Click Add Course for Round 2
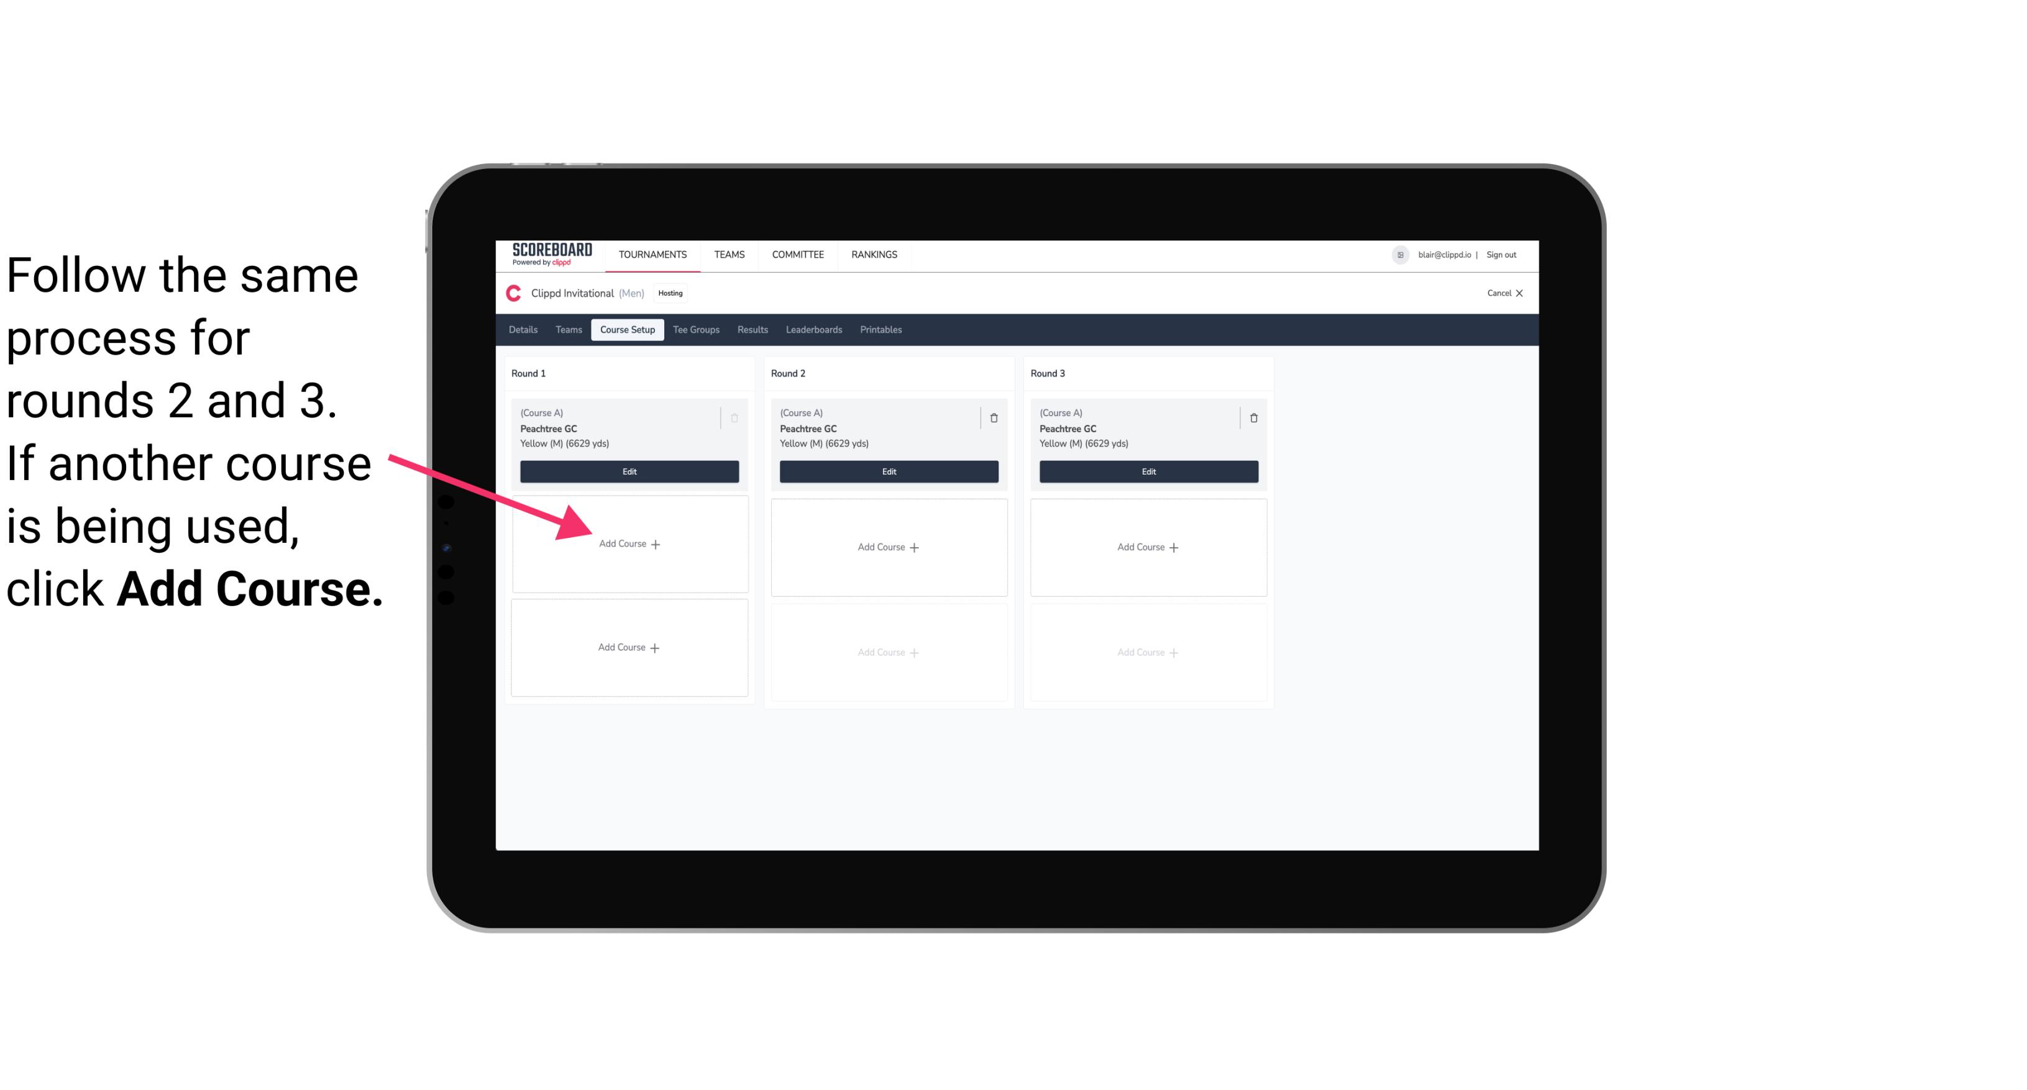Viewport: 2027px width, 1090px height. 887,547
